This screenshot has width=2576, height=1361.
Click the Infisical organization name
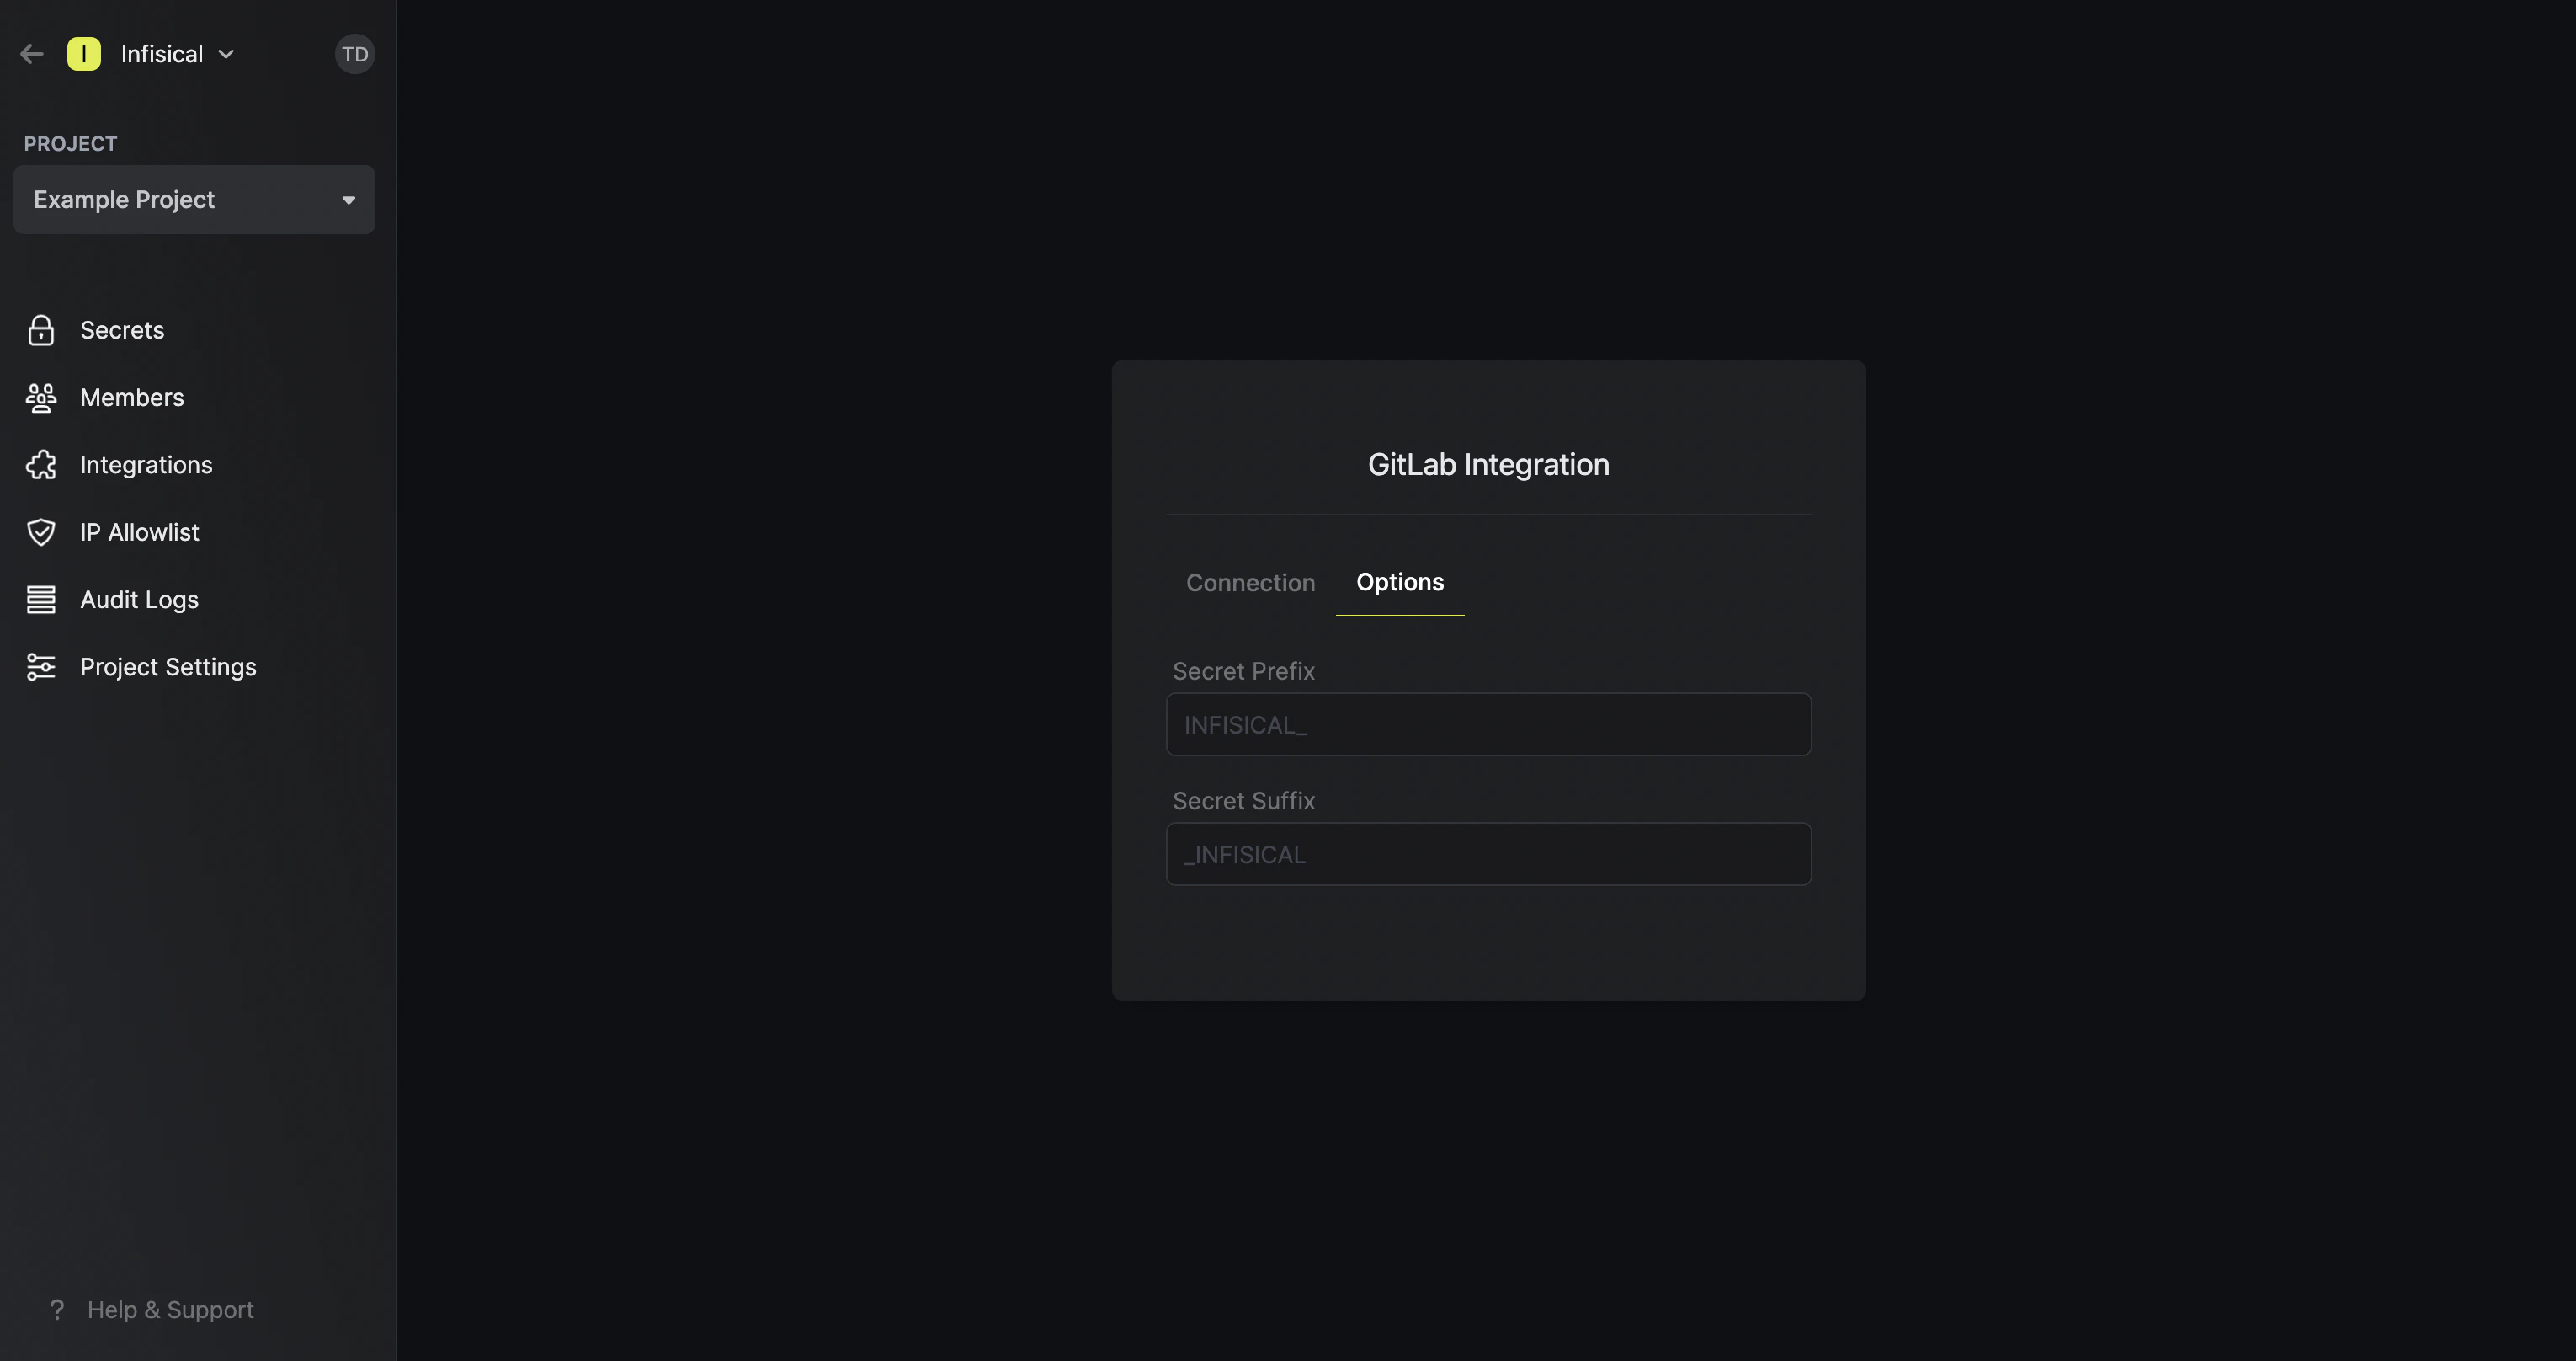[162, 54]
